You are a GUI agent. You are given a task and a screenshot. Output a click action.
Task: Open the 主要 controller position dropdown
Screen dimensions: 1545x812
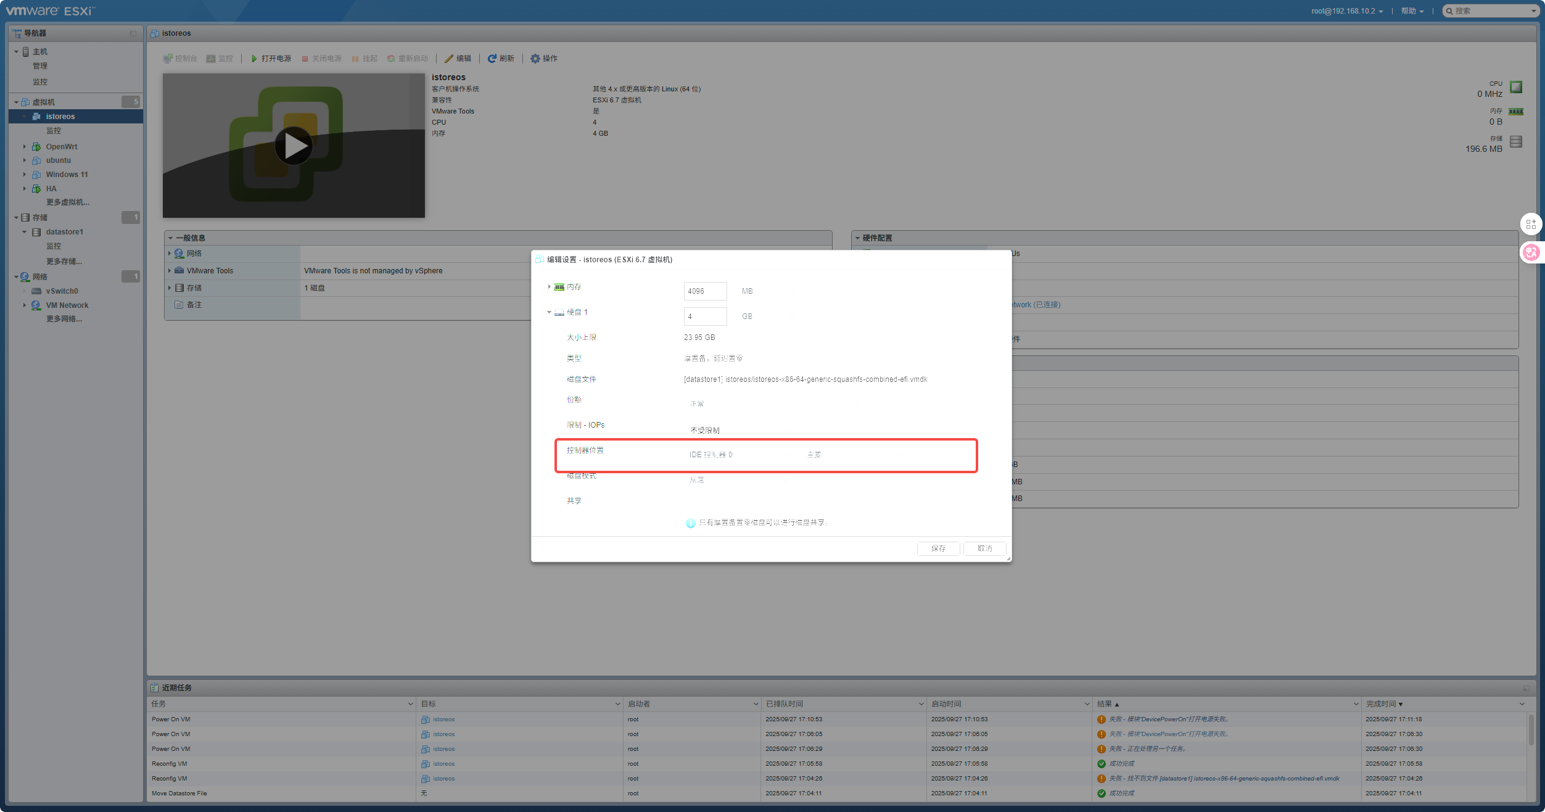tap(855, 455)
